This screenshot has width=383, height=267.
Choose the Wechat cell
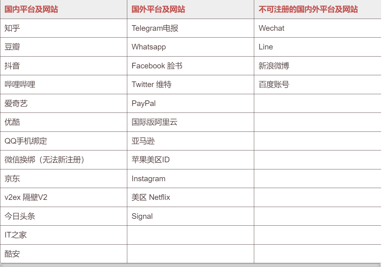tap(318, 28)
